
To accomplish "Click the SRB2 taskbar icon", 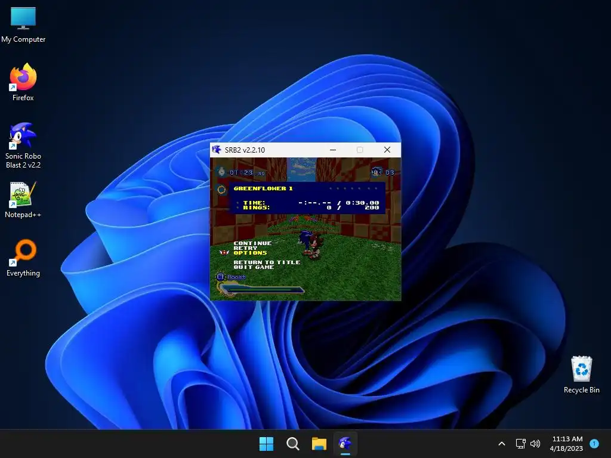I will 345,444.
